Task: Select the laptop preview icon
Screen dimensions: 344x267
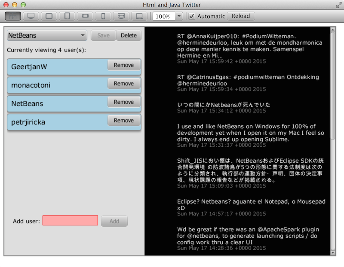Action: [139, 16]
